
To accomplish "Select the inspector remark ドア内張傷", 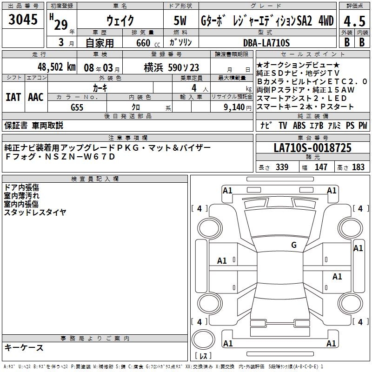I will pyautogui.click(x=21, y=187).
